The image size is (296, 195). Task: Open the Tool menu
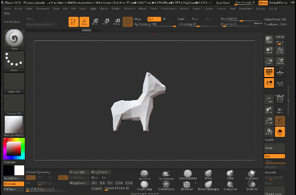pos(232,9)
